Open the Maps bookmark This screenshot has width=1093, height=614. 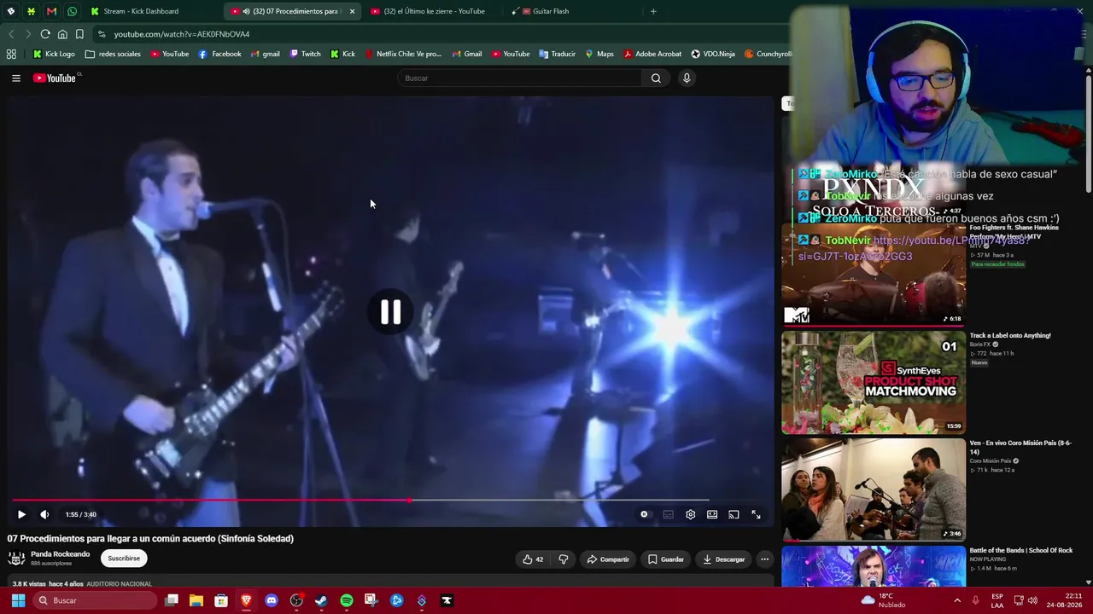(599, 54)
